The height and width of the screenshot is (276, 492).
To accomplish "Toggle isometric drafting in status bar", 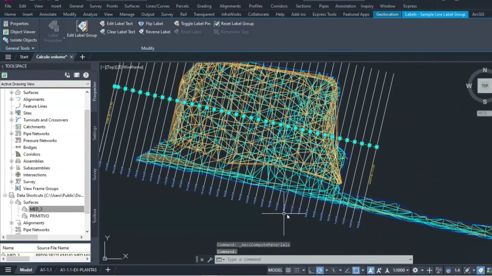I will [x=334, y=270].
